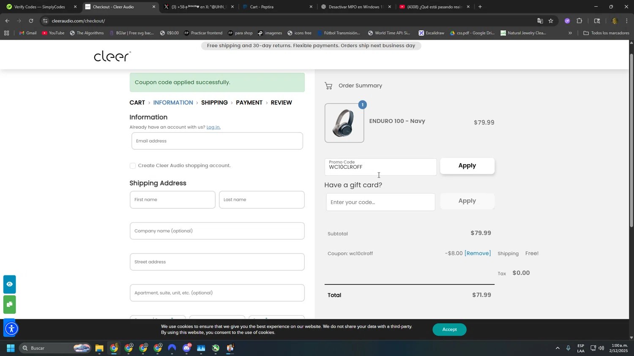
Task: Open the Excalidraw bookmark
Action: click(x=432, y=33)
